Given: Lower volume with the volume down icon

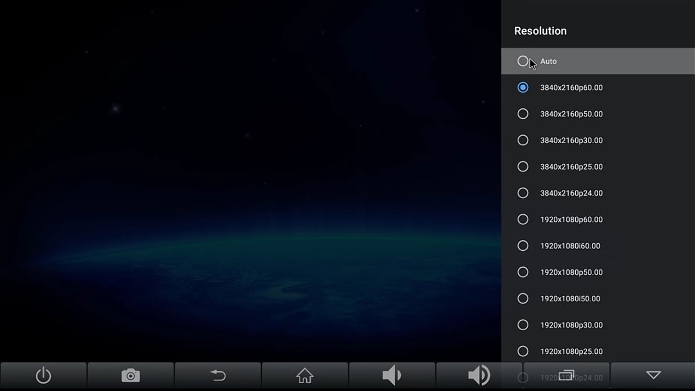Looking at the screenshot, I should pos(392,375).
